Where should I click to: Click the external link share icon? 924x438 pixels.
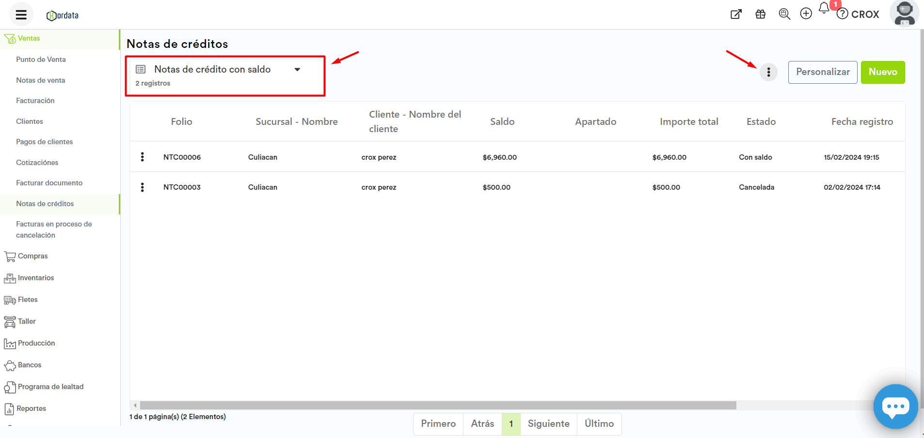(736, 15)
